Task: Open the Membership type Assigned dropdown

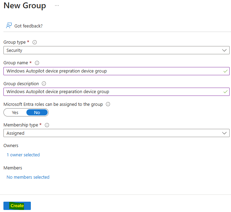Action: [117, 133]
